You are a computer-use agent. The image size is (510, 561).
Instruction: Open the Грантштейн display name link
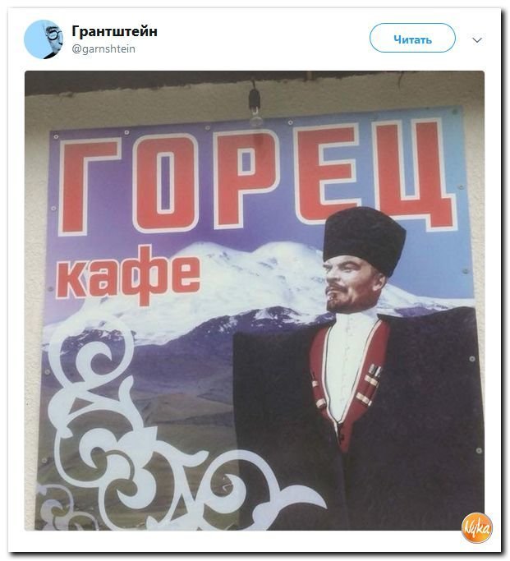click(x=114, y=31)
